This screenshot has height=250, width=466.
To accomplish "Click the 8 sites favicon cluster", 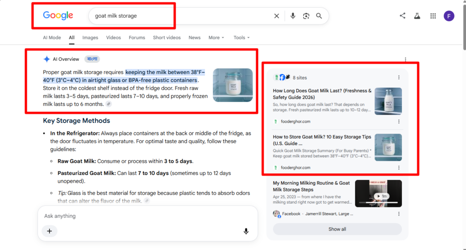I will coord(281,77).
